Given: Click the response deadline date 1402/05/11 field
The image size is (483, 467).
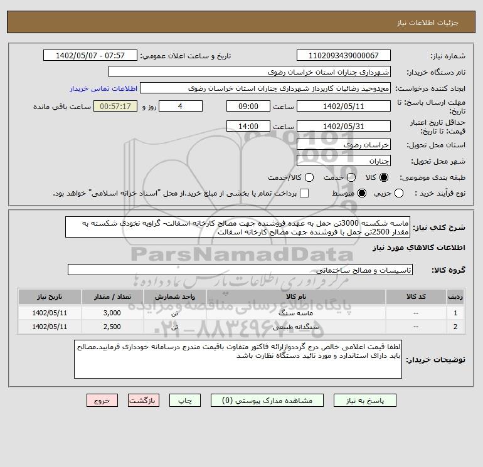Looking at the screenshot, I should [x=344, y=106].
